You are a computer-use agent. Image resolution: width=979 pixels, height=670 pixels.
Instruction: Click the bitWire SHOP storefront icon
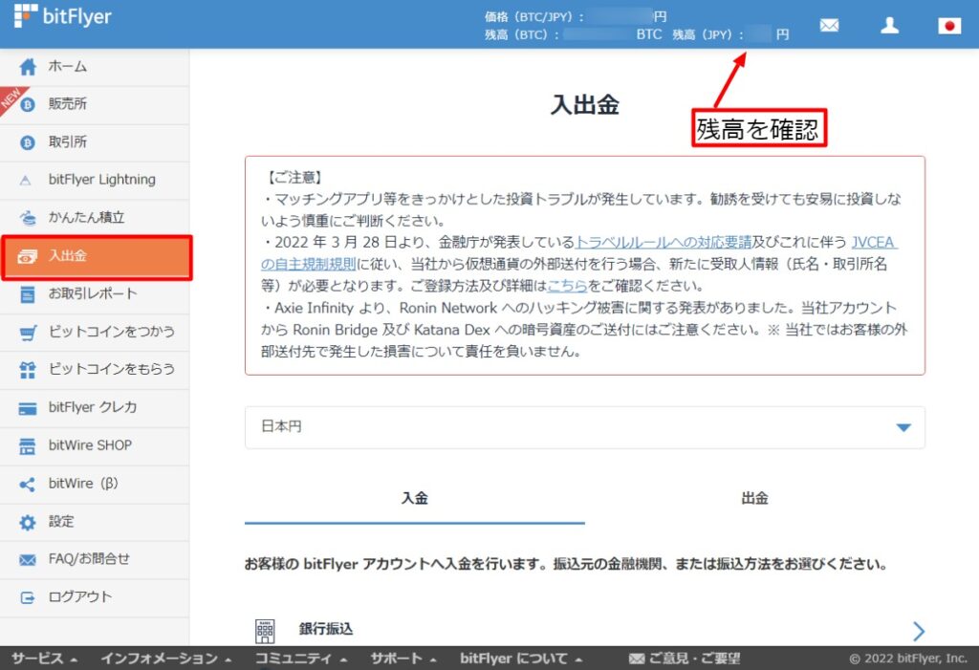click(x=28, y=446)
